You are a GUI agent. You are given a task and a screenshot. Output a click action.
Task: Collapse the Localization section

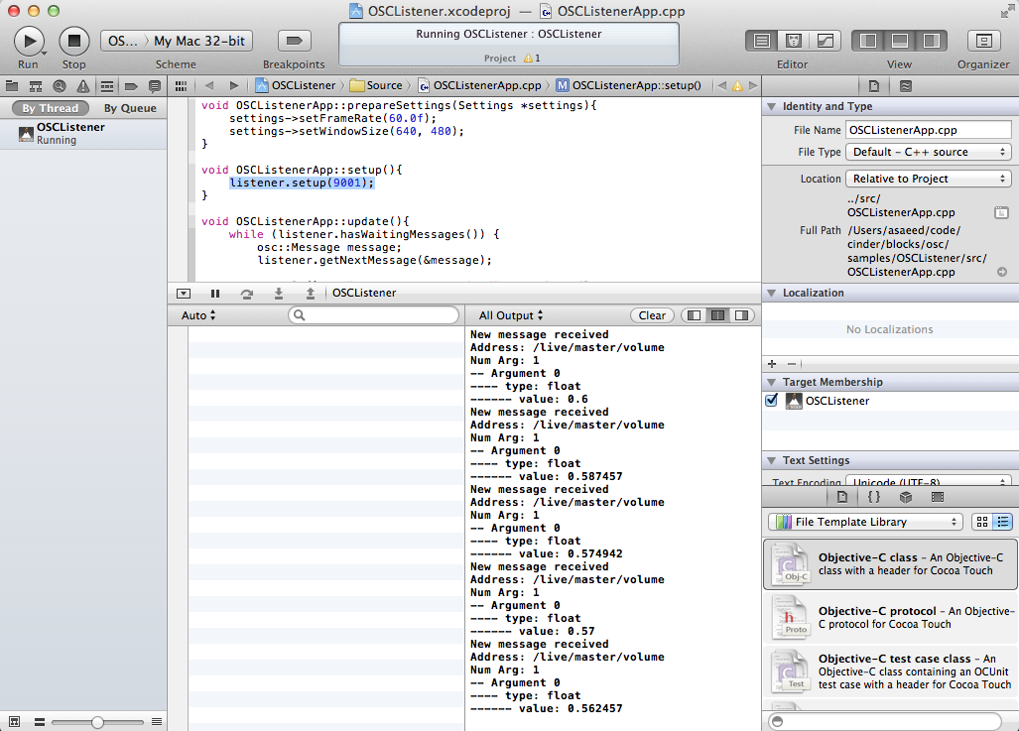pos(771,293)
